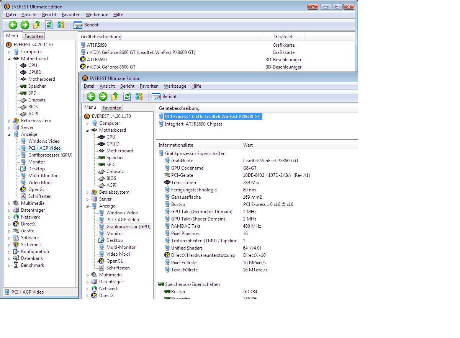Click the Forward arrow in the back window toolbar

25,25
